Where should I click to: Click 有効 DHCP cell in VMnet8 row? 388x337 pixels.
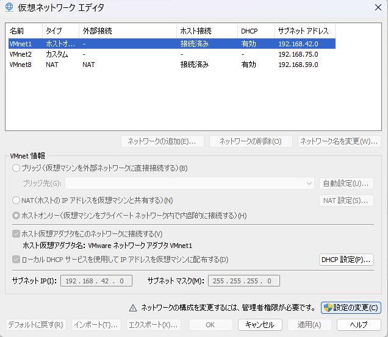[x=249, y=65]
